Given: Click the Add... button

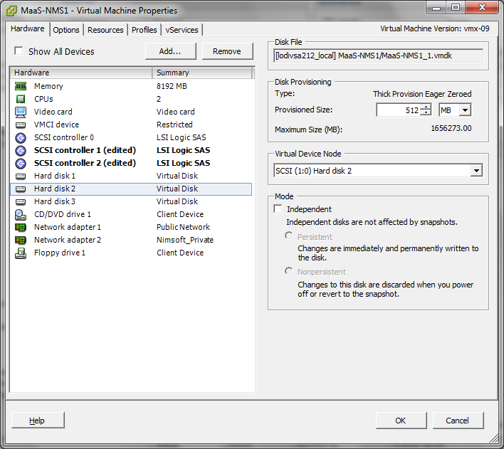Looking at the screenshot, I should click(x=170, y=51).
